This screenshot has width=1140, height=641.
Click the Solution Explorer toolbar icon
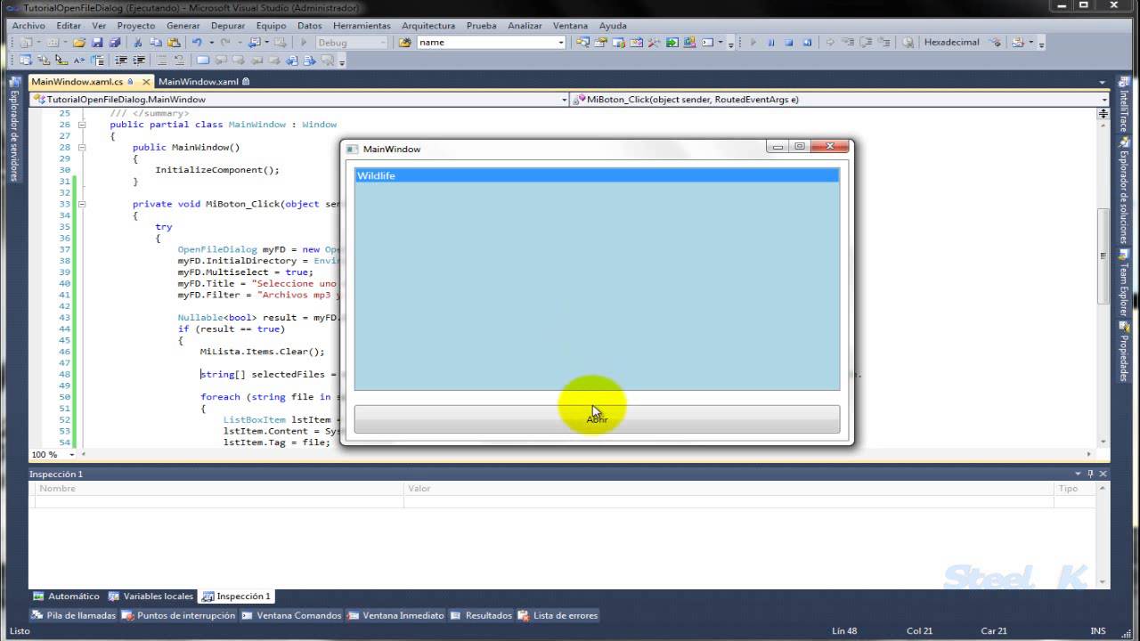(582, 42)
